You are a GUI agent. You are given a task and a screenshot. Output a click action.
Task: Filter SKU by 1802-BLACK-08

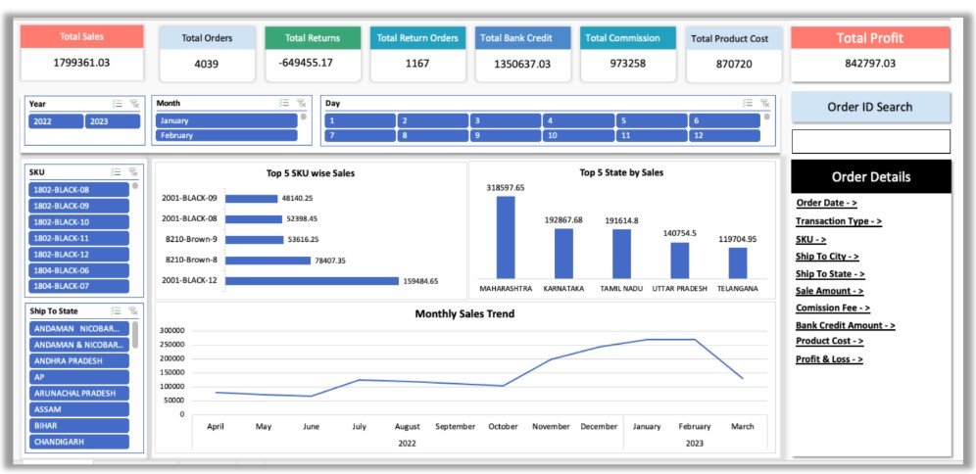(x=79, y=190)
